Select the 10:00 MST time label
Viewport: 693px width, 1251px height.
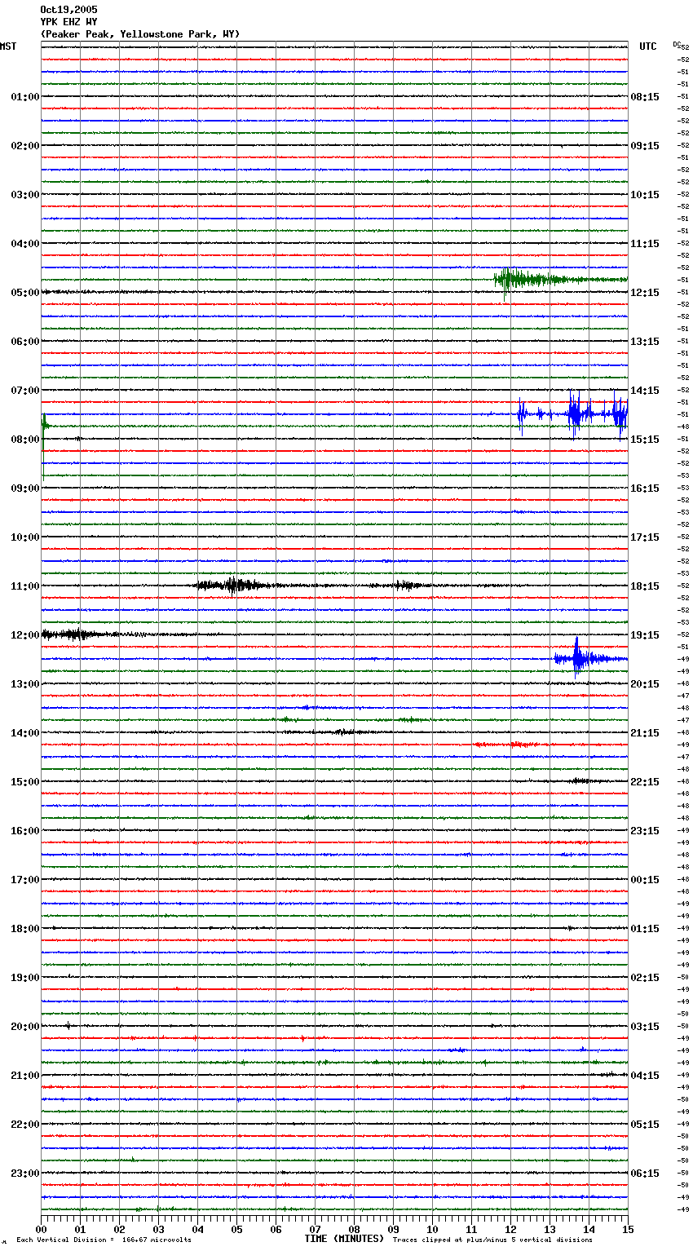(x=25, y=537)
